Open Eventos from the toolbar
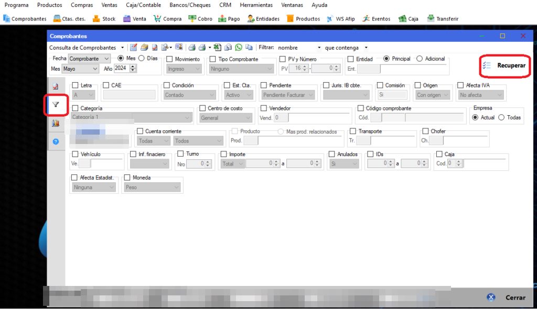The image size is (537, 309). tap(377, 19)
